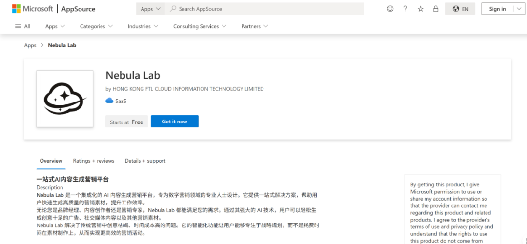The height and width of the screenshot is (244, 527).
Task: Switch to Ratings + reviews tab
Action: 93,161
